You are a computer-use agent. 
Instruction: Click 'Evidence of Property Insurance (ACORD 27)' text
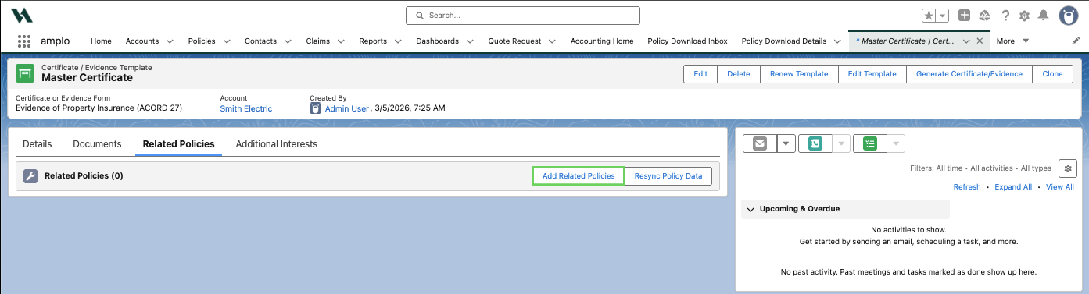99,108
